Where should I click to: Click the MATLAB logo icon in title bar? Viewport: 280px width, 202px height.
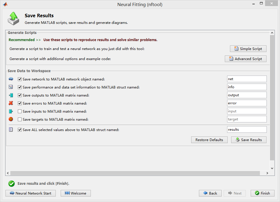[5, 4]
